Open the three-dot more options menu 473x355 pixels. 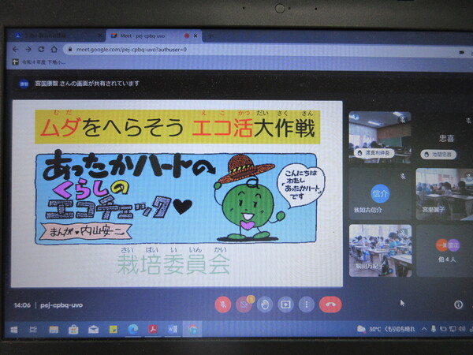tap(306, 304)
